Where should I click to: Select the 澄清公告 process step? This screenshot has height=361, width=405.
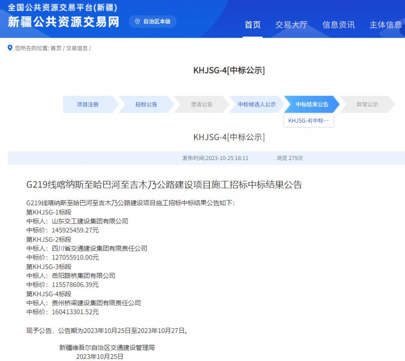pyautogui.click(x=201, y=104)
